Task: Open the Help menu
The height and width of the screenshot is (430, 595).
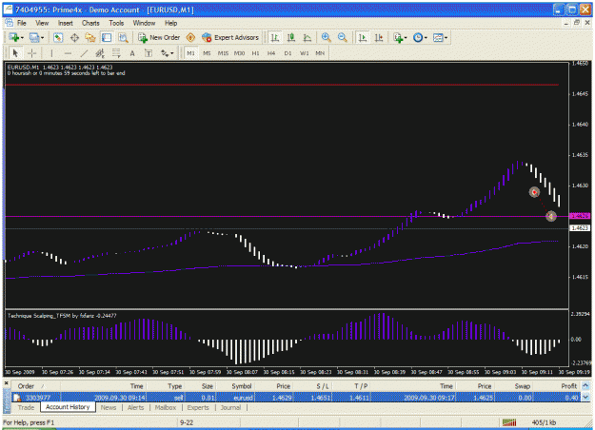Action: (x=170, y=23)
